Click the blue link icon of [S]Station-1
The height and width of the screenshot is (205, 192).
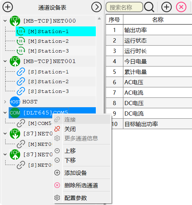point(21,72)
